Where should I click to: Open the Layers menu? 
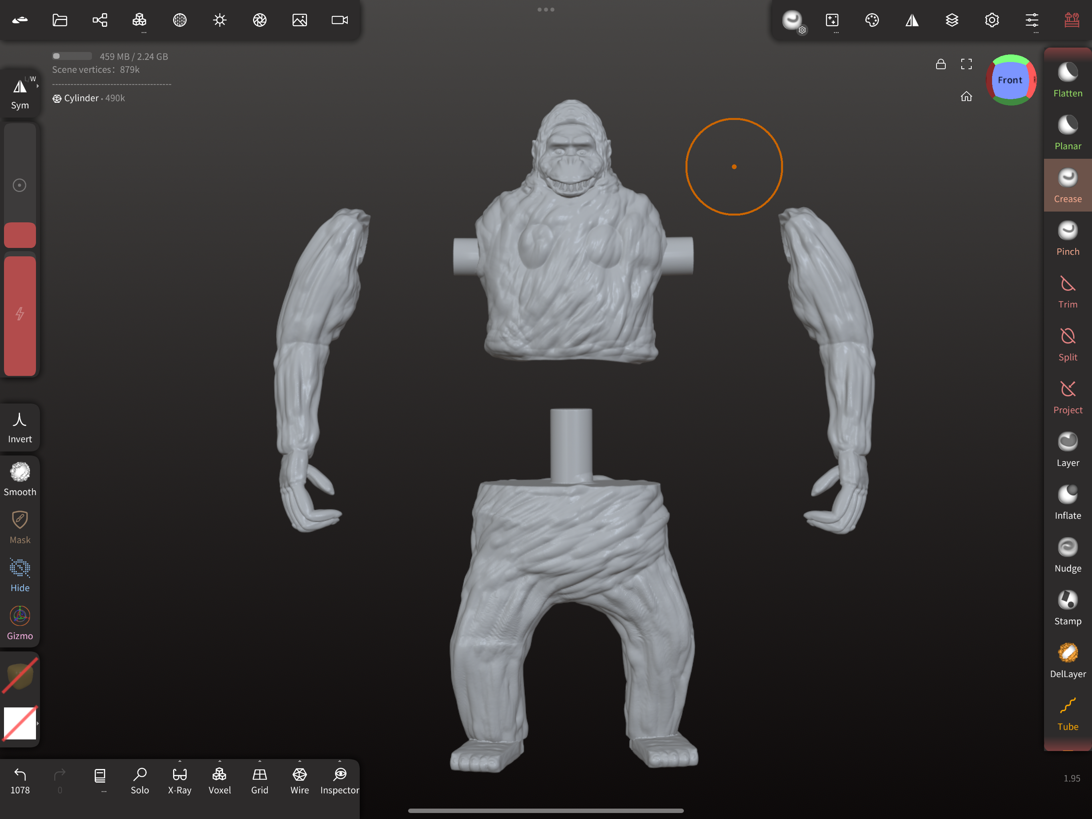point(952,20)
